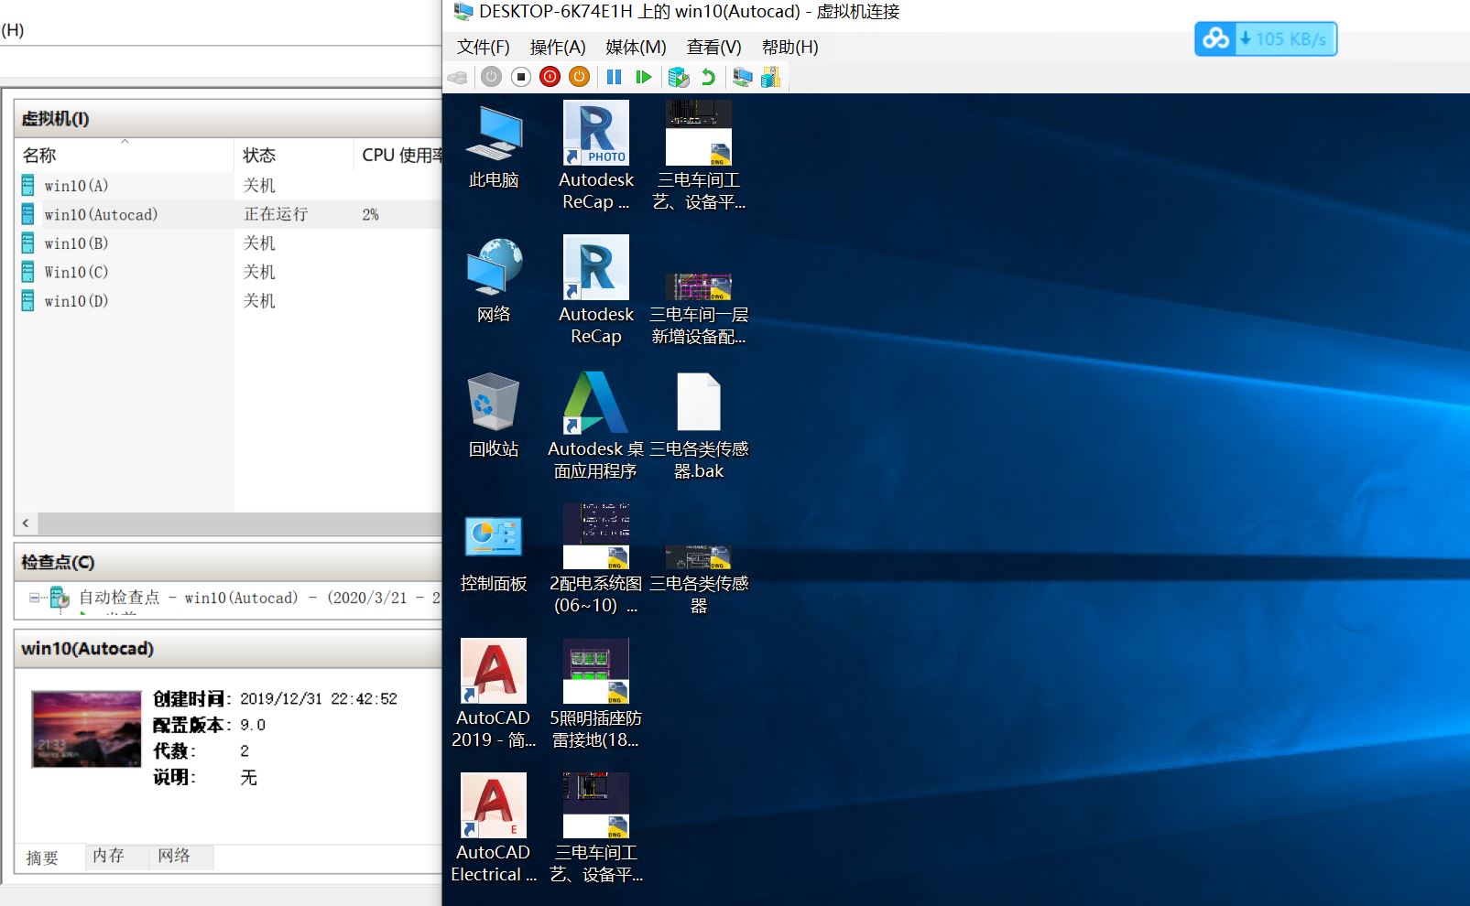Switch to the 网络 tab
1470x906 pixels.
click(x=174, y=856)
